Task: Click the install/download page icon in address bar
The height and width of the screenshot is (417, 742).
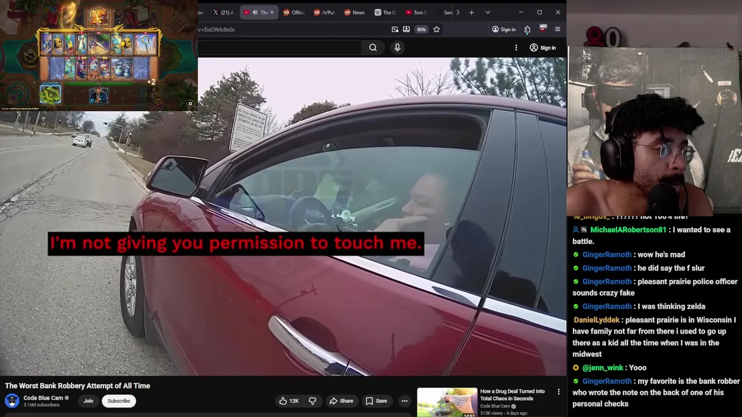Action: [406, 30]
